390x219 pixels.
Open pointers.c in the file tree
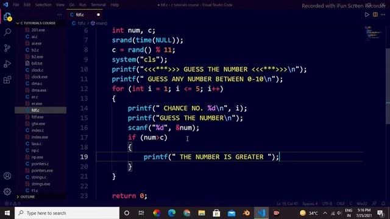(40, 164)
